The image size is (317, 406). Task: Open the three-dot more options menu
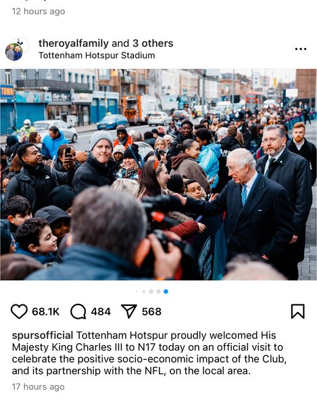[301, 49]
